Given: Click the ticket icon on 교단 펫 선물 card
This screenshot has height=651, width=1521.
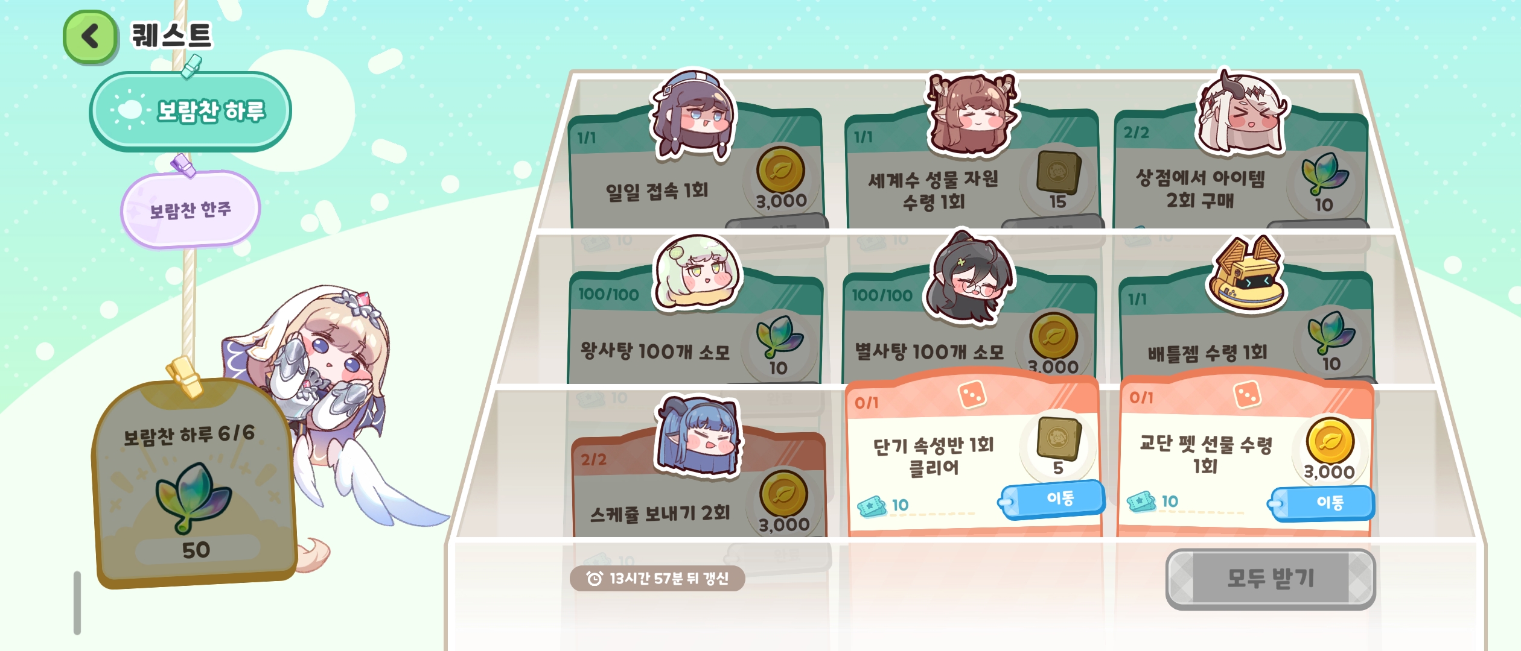Looking at the screenshot, I should pos(1141,502).
